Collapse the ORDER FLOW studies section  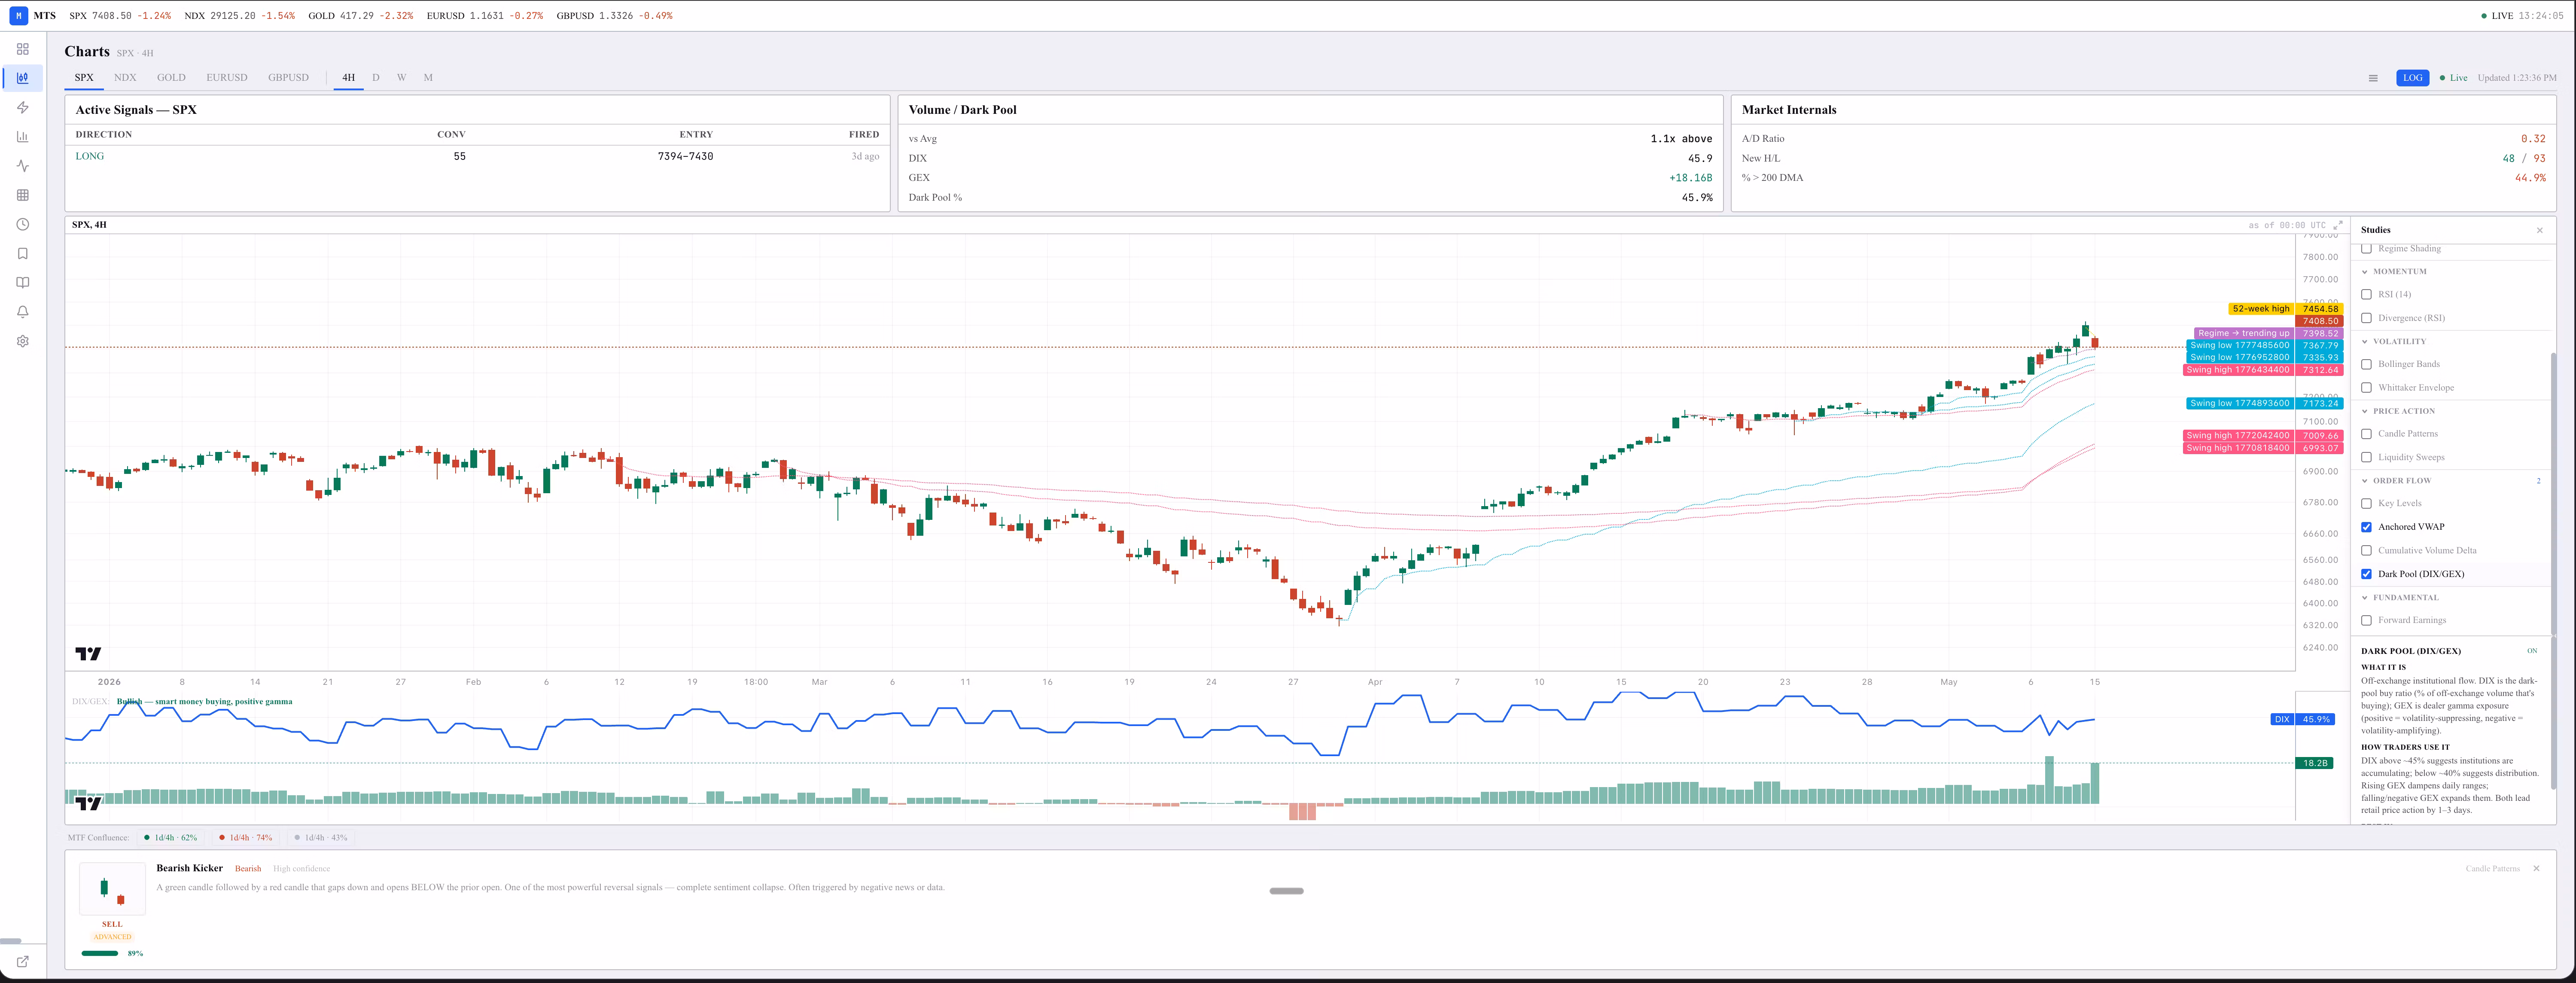point(2396,481)
